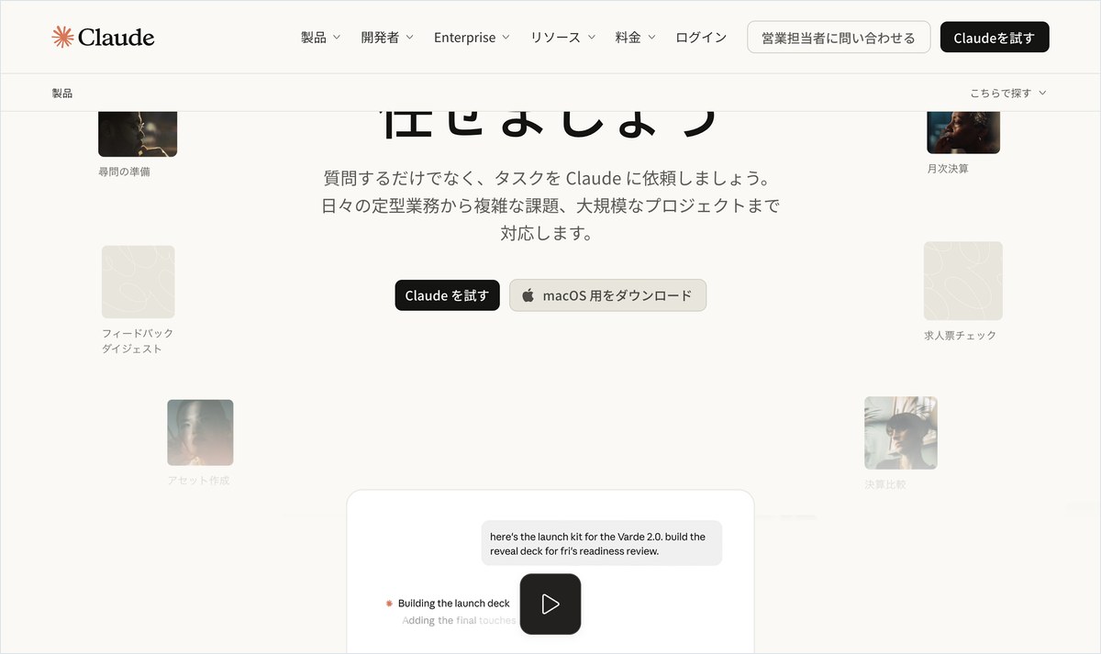Click the Apple icon in the macOS download button

[528, 295]
